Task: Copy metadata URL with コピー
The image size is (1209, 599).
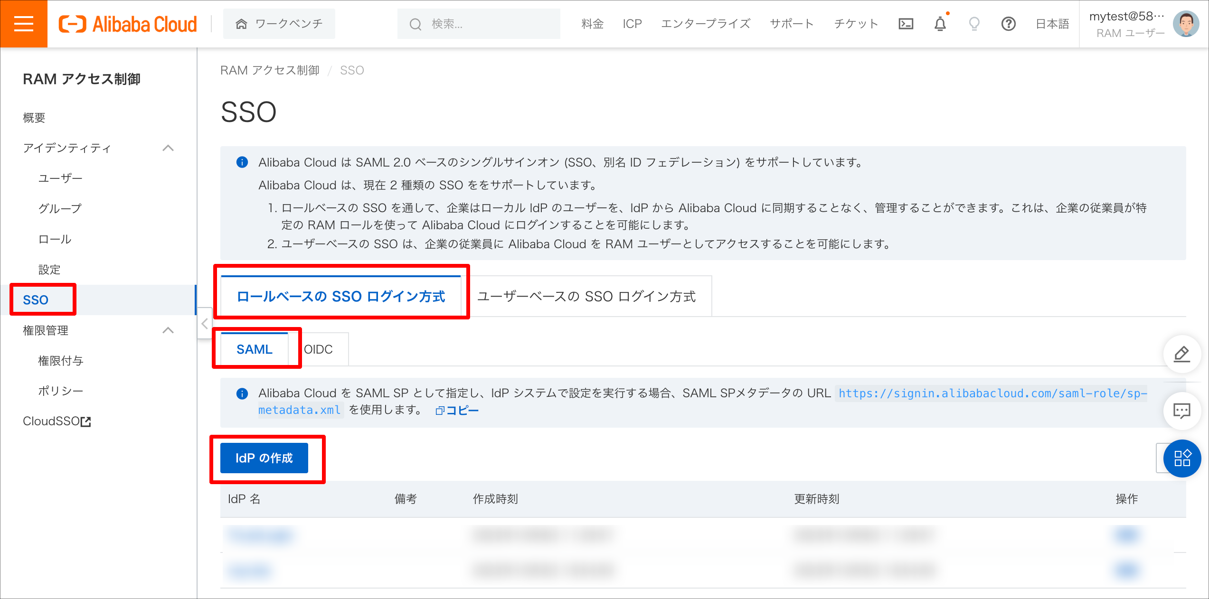Action: 457,410
